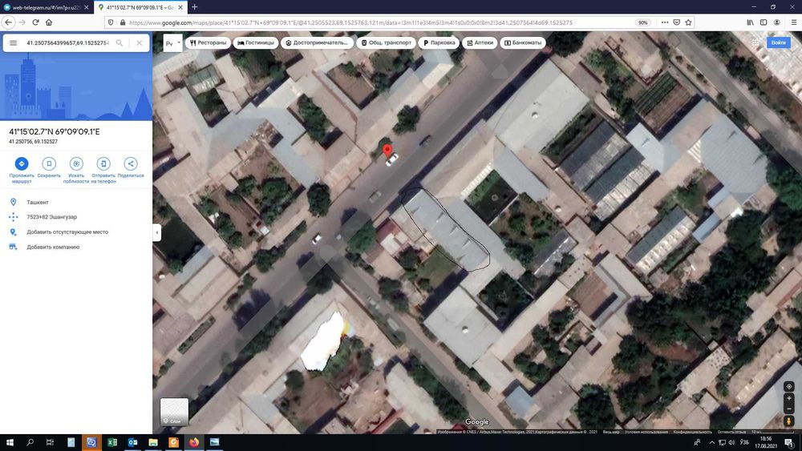Screen dimensions: 802x451
Task: Click the Сохранить save place icon
Action: (x=49, y=163)
